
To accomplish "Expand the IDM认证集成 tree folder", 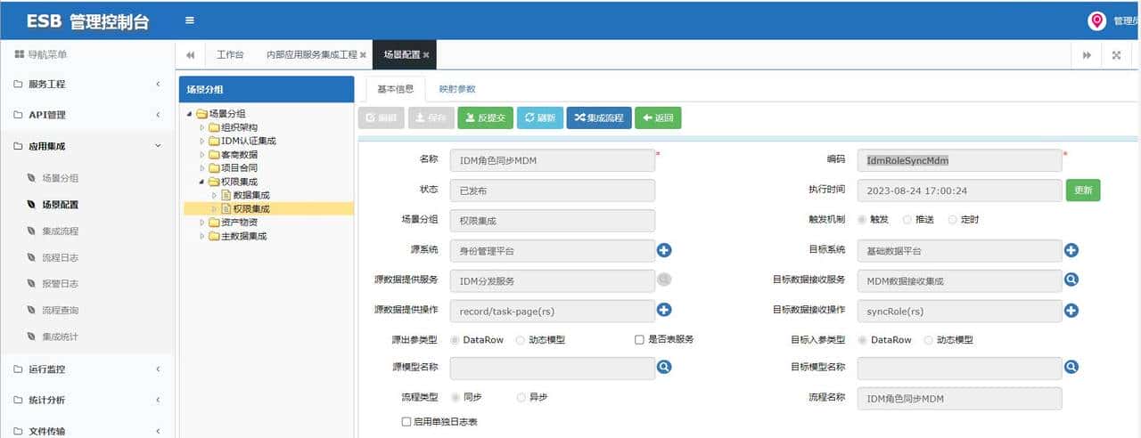I will (201, 141).
